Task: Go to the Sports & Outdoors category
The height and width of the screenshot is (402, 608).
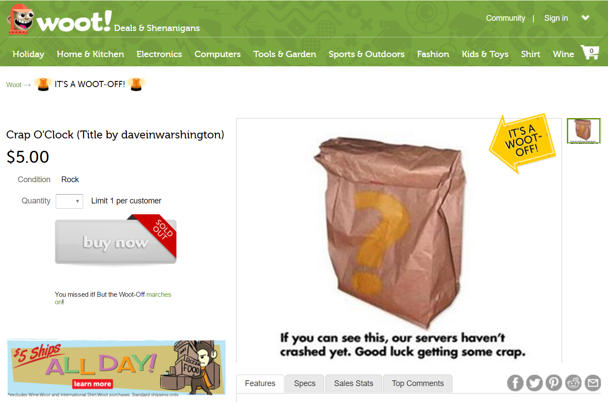Action: [x=367, y=54]
